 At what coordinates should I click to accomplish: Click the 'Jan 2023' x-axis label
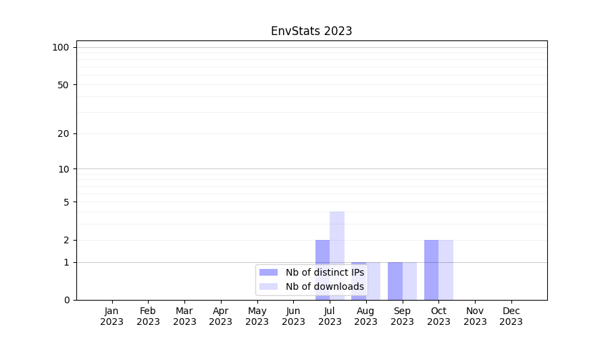pyautogui.click(x=111, y=316)
